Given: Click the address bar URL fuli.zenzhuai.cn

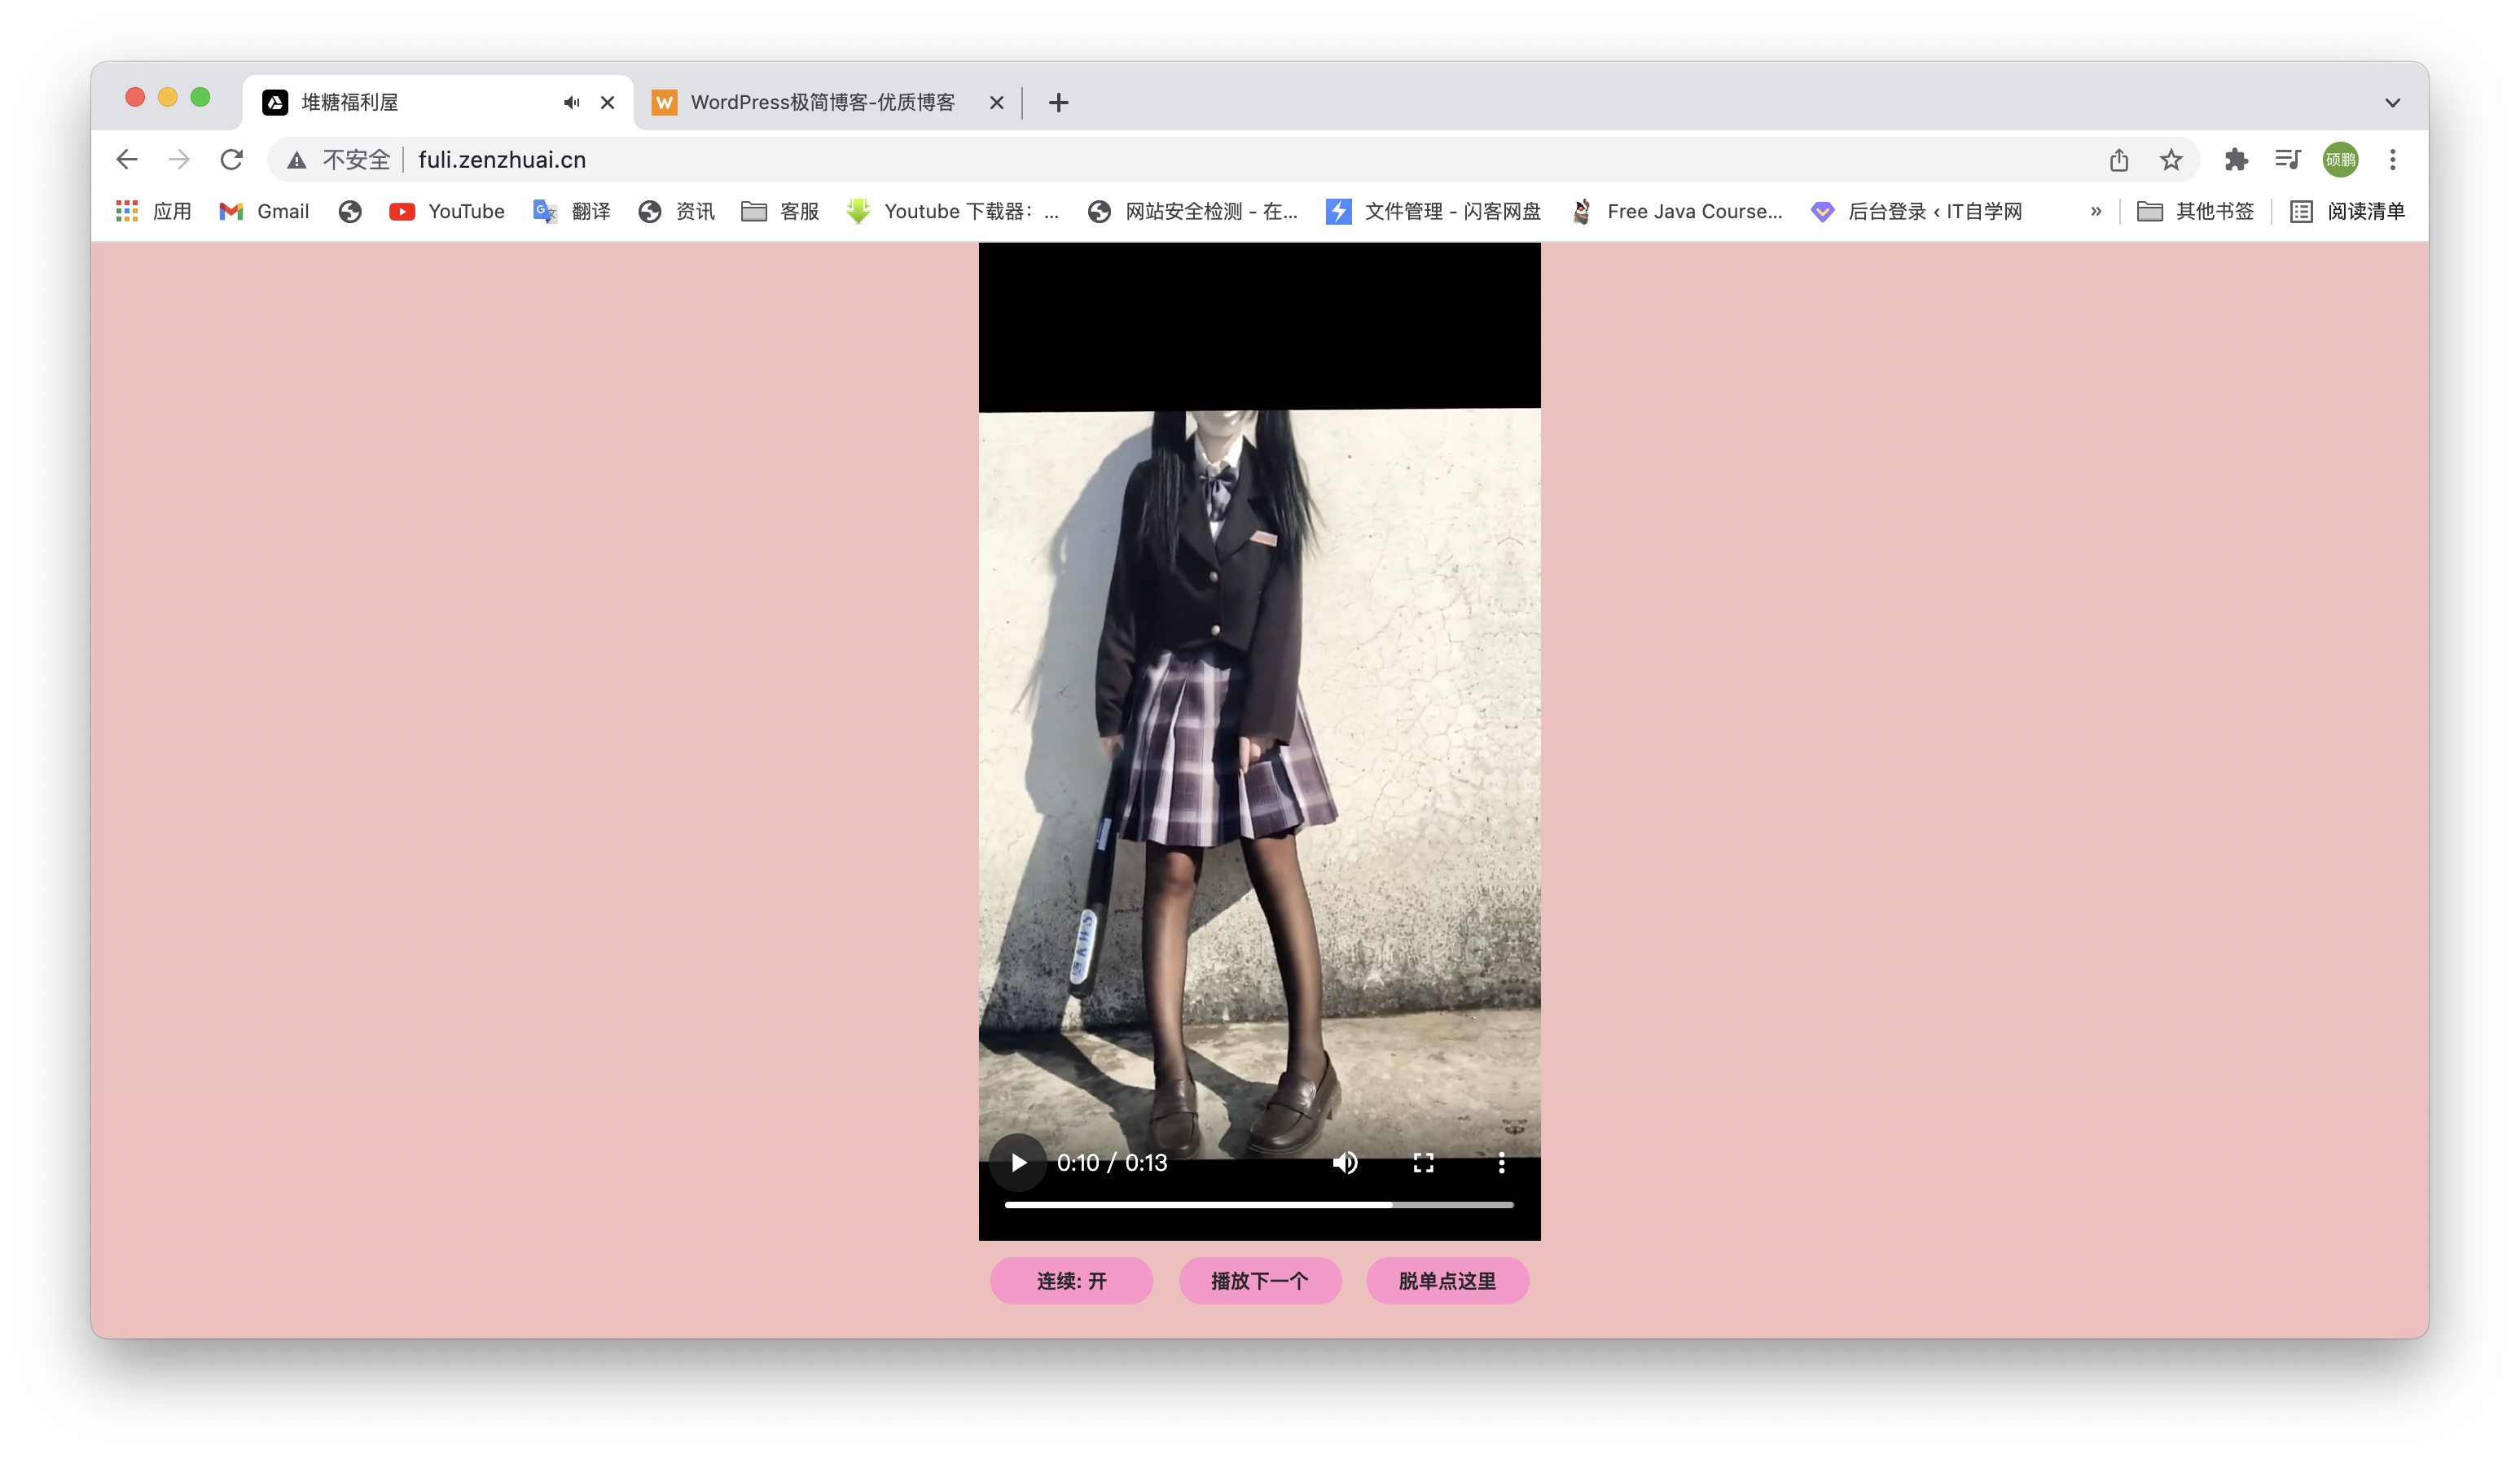Looking at the screenshot, I should pyautogui.click(x=502, y=160).
